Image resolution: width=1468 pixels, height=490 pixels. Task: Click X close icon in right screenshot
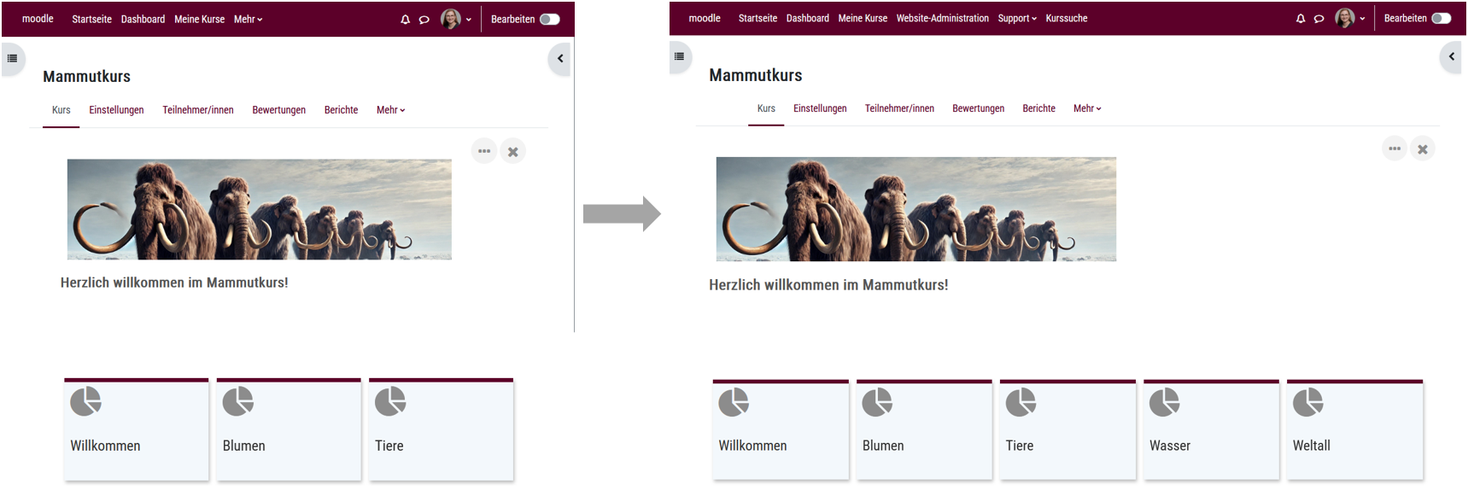(x=1423, y=149)
